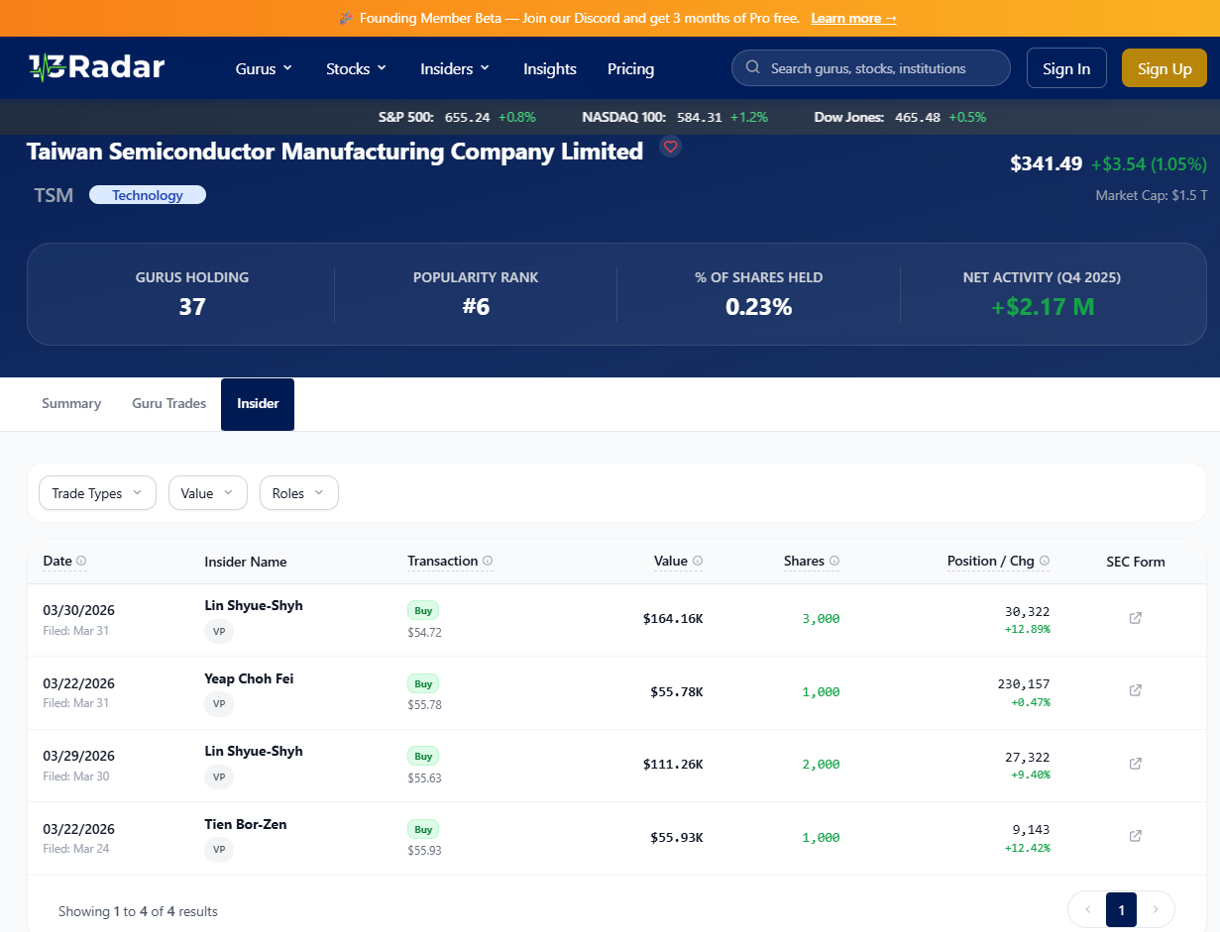
Task: Click the Sign Up button
Action: tap(1165, 68)
